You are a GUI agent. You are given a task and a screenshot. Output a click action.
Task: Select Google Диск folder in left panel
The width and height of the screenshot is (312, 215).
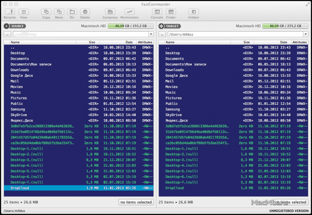tap(79, 76)
